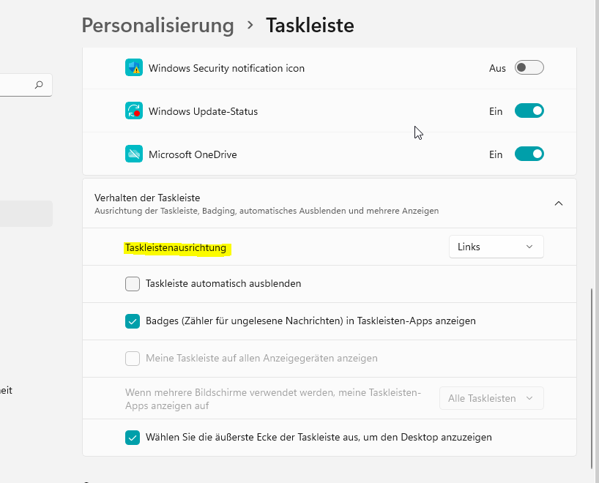
Task: Open the Alle Taskleisten dropdown
Action: 491,398
